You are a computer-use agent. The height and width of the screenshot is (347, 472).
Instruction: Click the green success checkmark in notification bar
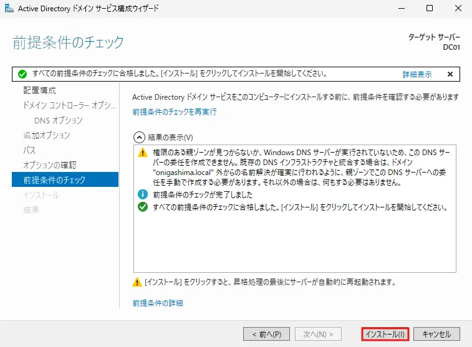point(22,74)
